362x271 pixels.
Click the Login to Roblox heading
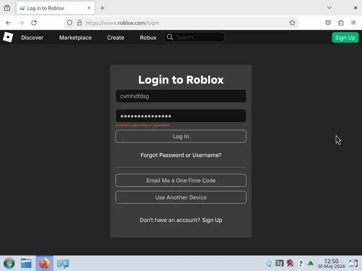181,80
